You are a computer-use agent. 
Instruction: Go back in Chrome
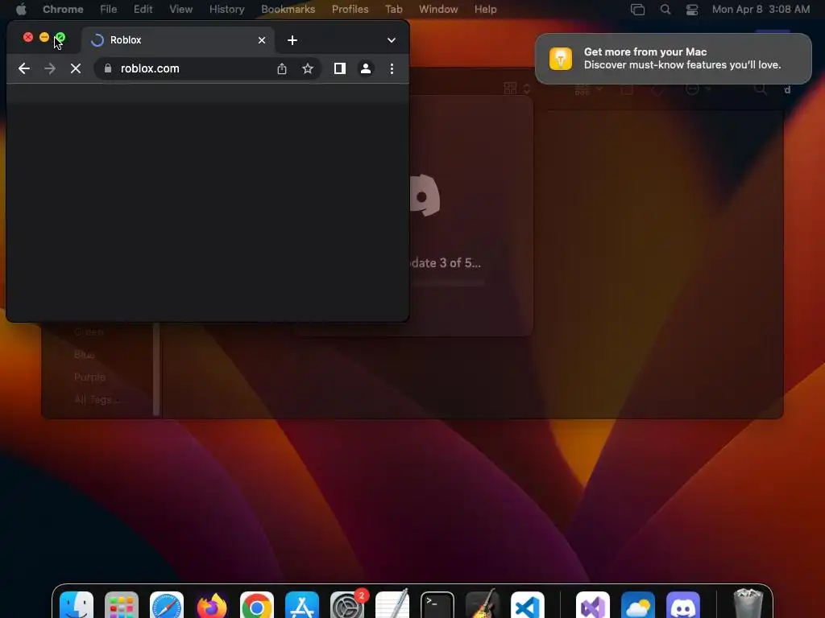(x=23, y=68)
